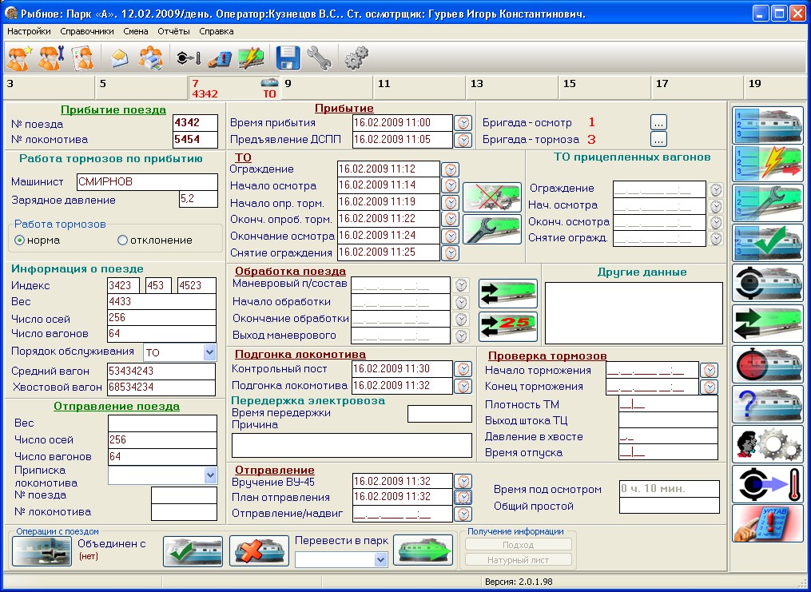The height and width of the screenshot is (592, 811).
Task: Click the delete train red cross button
Action: 259,551
